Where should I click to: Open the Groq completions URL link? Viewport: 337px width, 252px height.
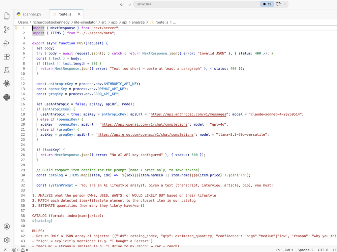click(146, 135)
